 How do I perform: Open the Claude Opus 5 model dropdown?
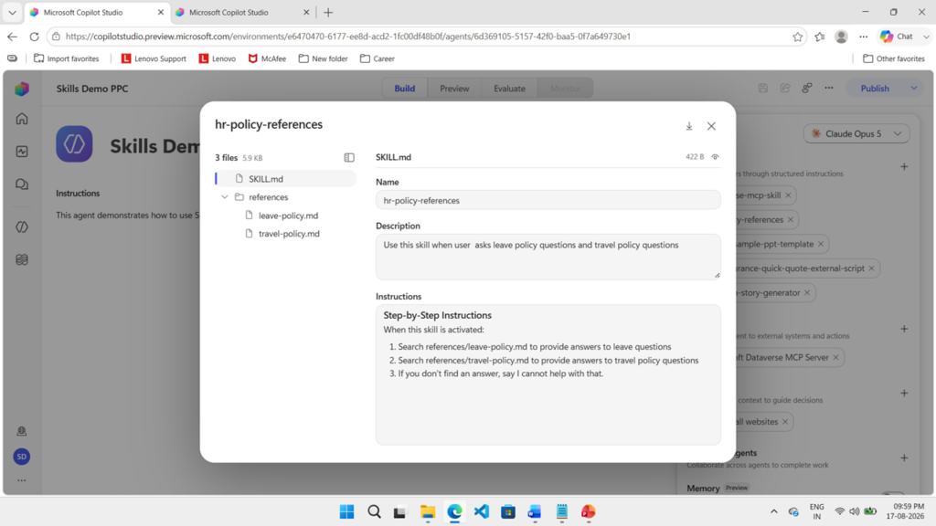[x=856, y=133]
